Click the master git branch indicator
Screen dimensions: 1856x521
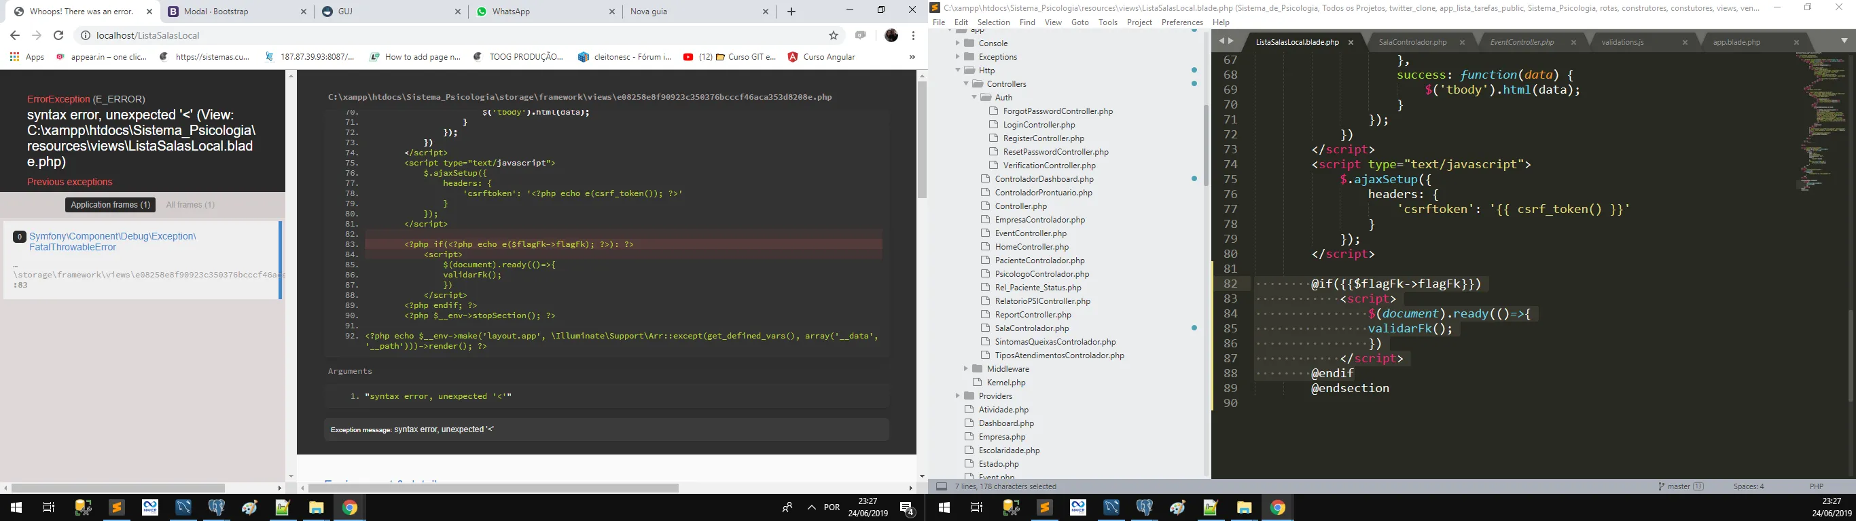pos(1679,486)
